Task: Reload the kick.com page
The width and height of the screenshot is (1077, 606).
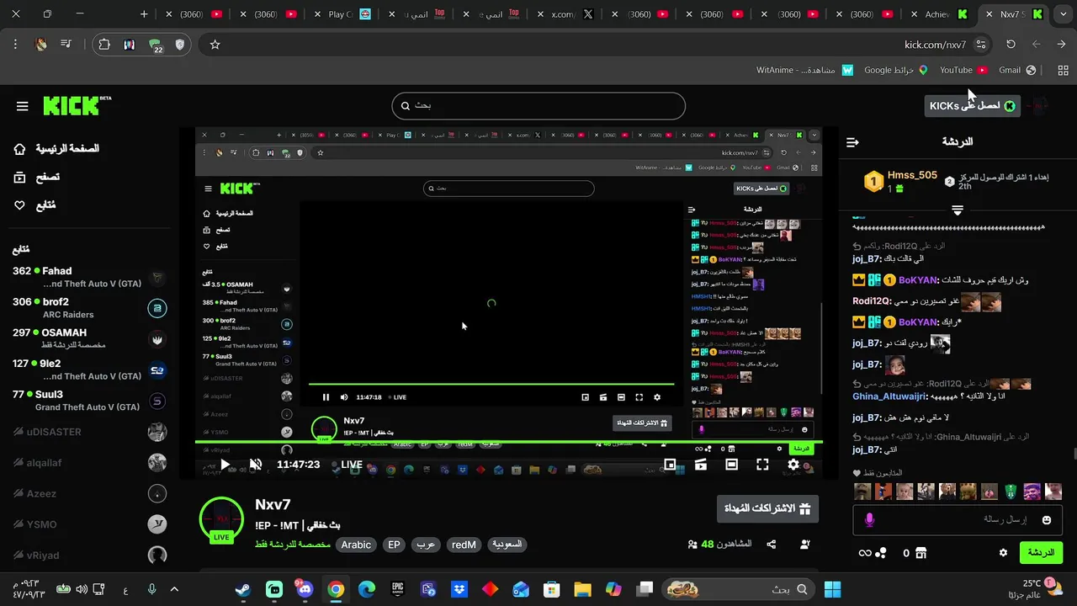Action: click(1011, 45)
